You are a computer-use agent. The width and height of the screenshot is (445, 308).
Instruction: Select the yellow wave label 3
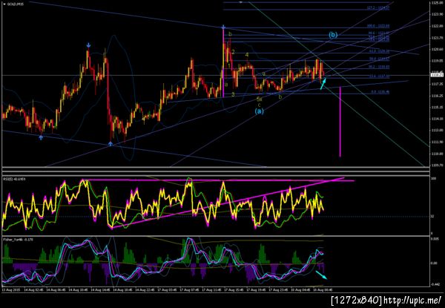(233, 94)
